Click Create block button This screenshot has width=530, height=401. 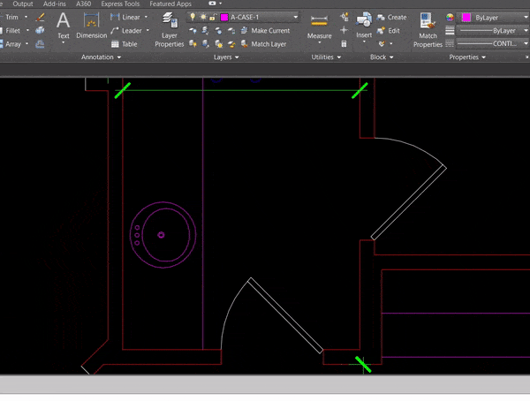point(391,18)
